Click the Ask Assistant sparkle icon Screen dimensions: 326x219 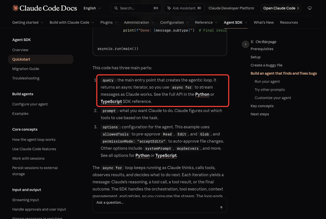tap(169, 8)
